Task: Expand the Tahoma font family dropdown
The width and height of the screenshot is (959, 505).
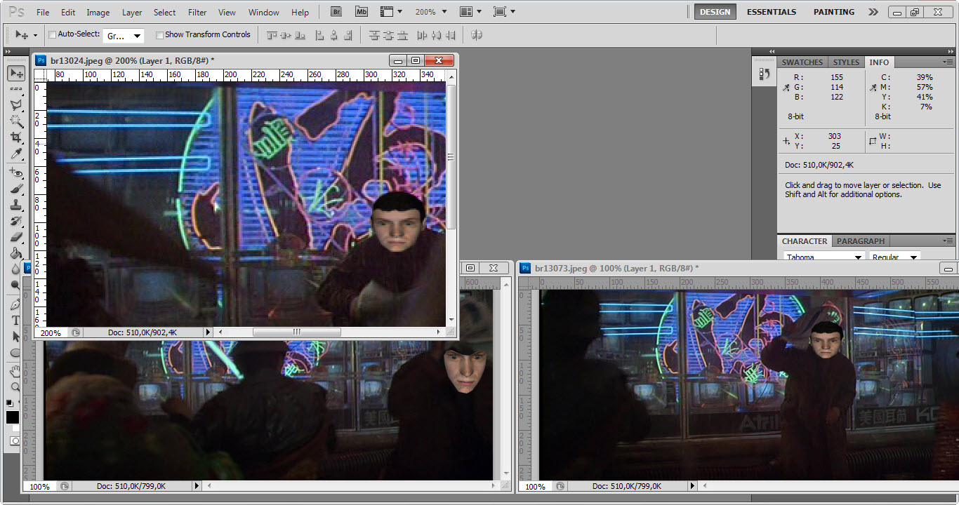Action: tap(823, 257)
